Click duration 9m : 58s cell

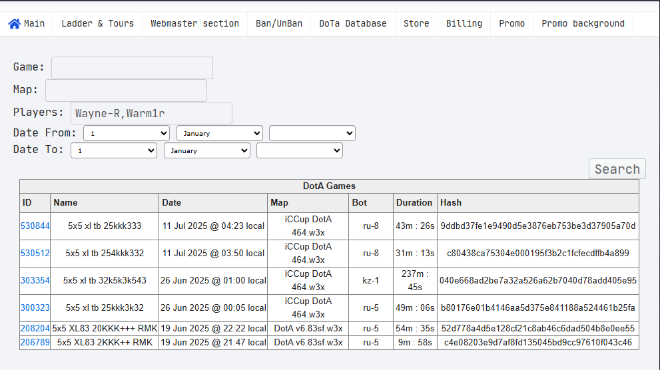coord(415,342)
